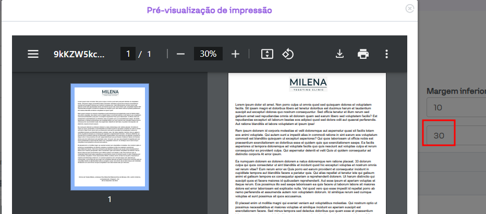The height and width of the screenshot is (214, 486).
Task: Click the fit to page icon
Action: [266, 54]
